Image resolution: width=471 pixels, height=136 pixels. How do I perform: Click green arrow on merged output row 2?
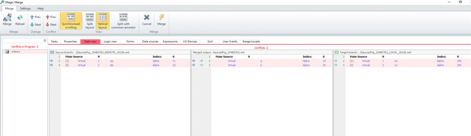[x=202, y=61]
